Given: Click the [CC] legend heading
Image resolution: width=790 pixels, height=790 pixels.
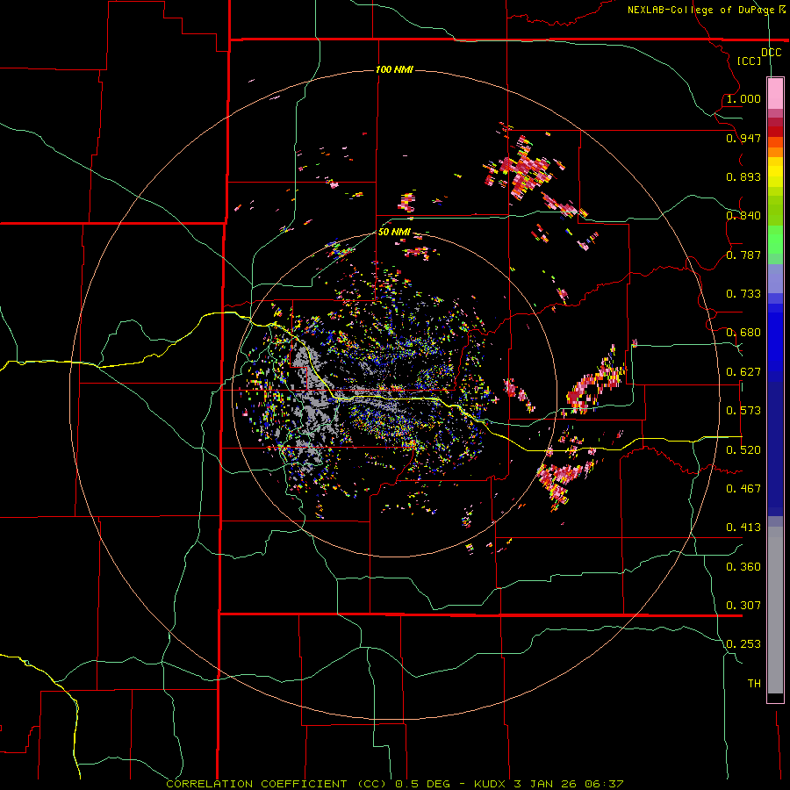Looking at the screenshot, I should click(750, 61).
